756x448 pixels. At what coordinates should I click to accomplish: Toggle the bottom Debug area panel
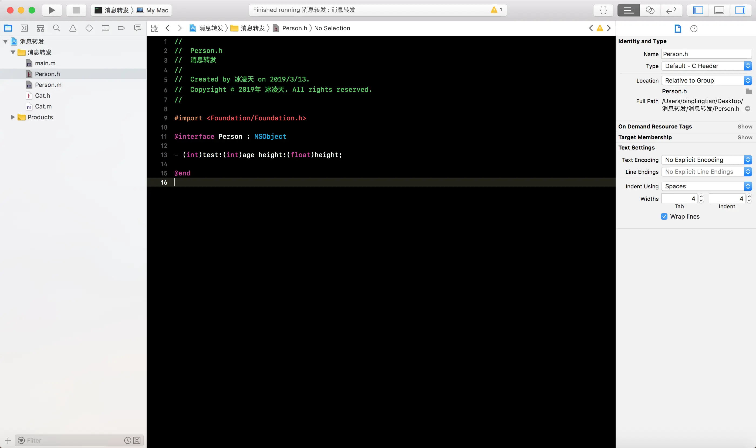tap(719, 10)
